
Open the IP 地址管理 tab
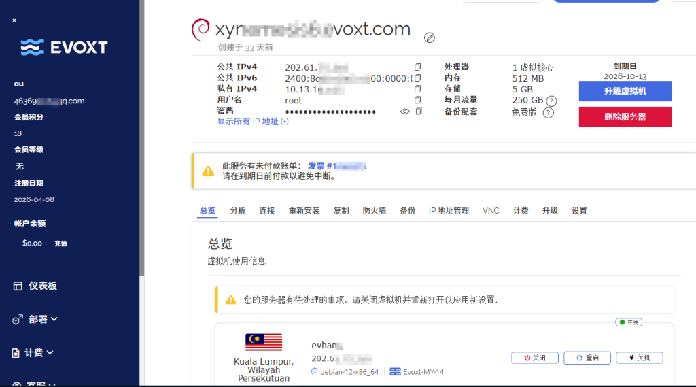pyautogui.click(x=449, y=211)
